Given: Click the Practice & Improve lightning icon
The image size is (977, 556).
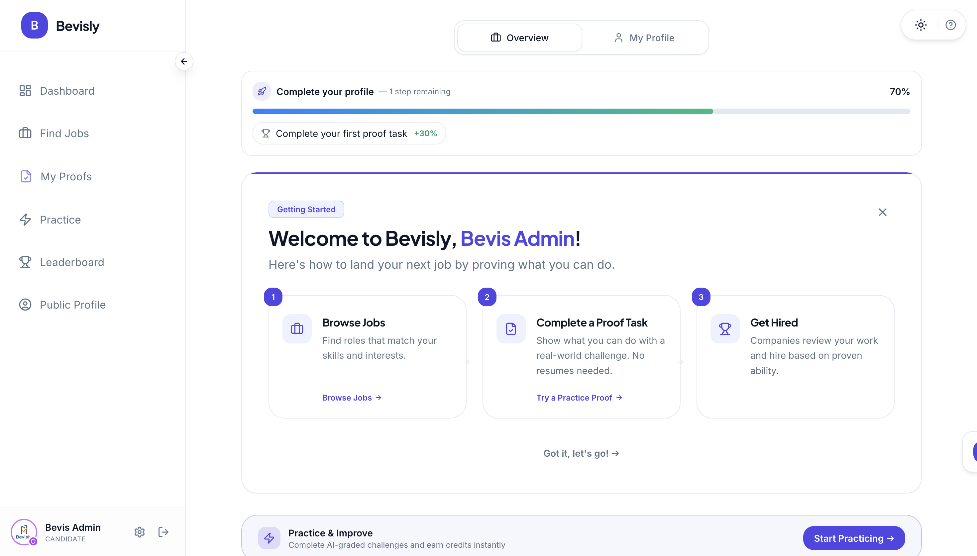Looking at the screenshot, I should (x=269, y=538).
